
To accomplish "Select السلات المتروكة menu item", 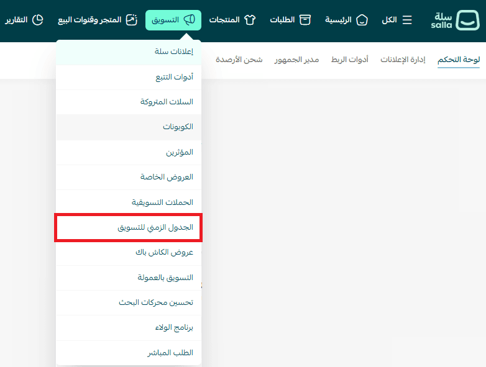I will coord(167,102).
